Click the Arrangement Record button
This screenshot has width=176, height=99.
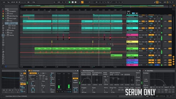(76, 2)
